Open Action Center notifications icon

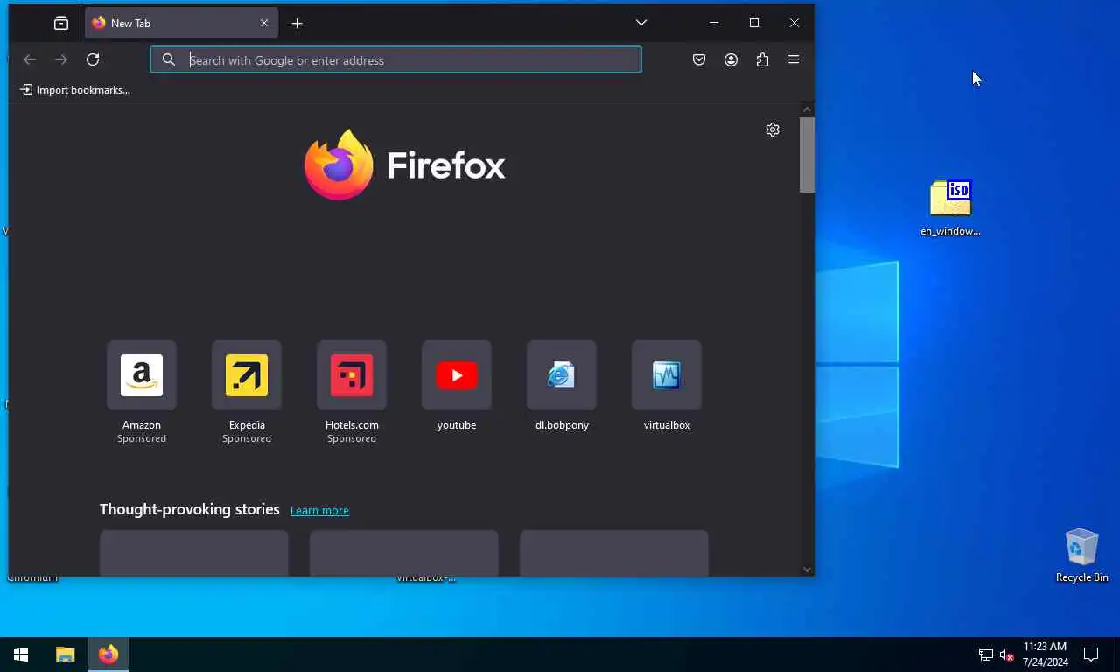pyautogui.click(x=1091, y=654)
